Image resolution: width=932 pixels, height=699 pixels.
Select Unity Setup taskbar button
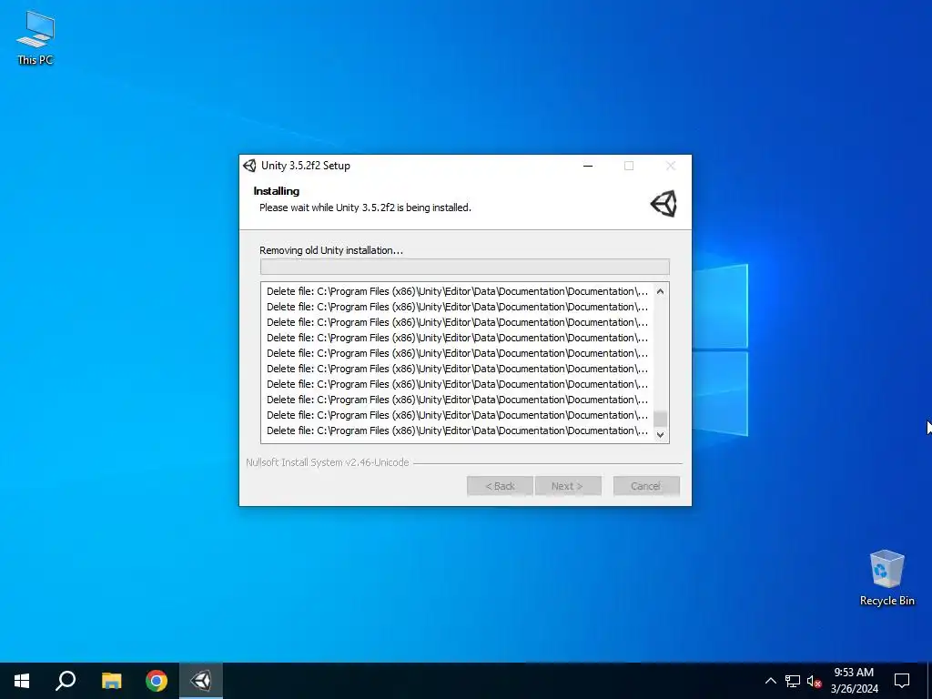201,681
